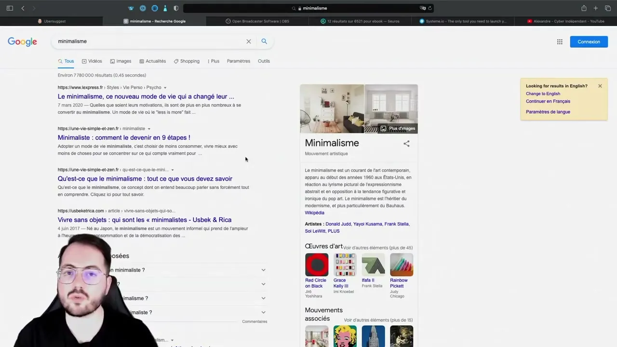Open the Plus search filter dropdown
617x347 pixels.
point(213,61)
